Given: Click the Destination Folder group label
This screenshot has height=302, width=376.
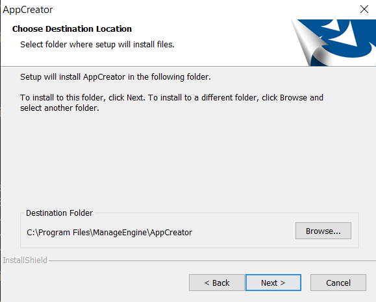Looking at the screenshot, I should click(59, 213).
